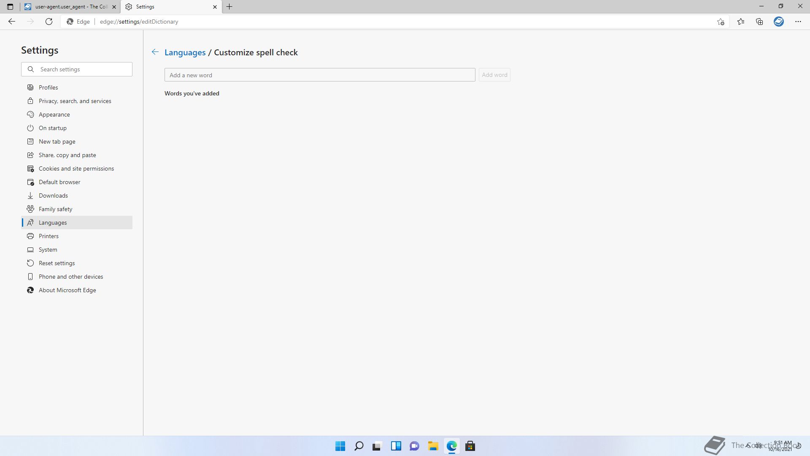Open a new tab with plus button
The image size is (810, 456).
pyautogui.click(x=229, y=7)
